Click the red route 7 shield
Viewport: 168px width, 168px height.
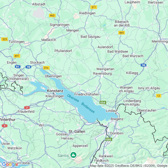coord(27,107)
